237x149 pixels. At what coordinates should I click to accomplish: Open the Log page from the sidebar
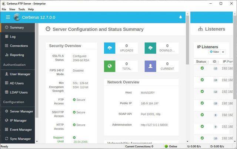click(13, 37)
